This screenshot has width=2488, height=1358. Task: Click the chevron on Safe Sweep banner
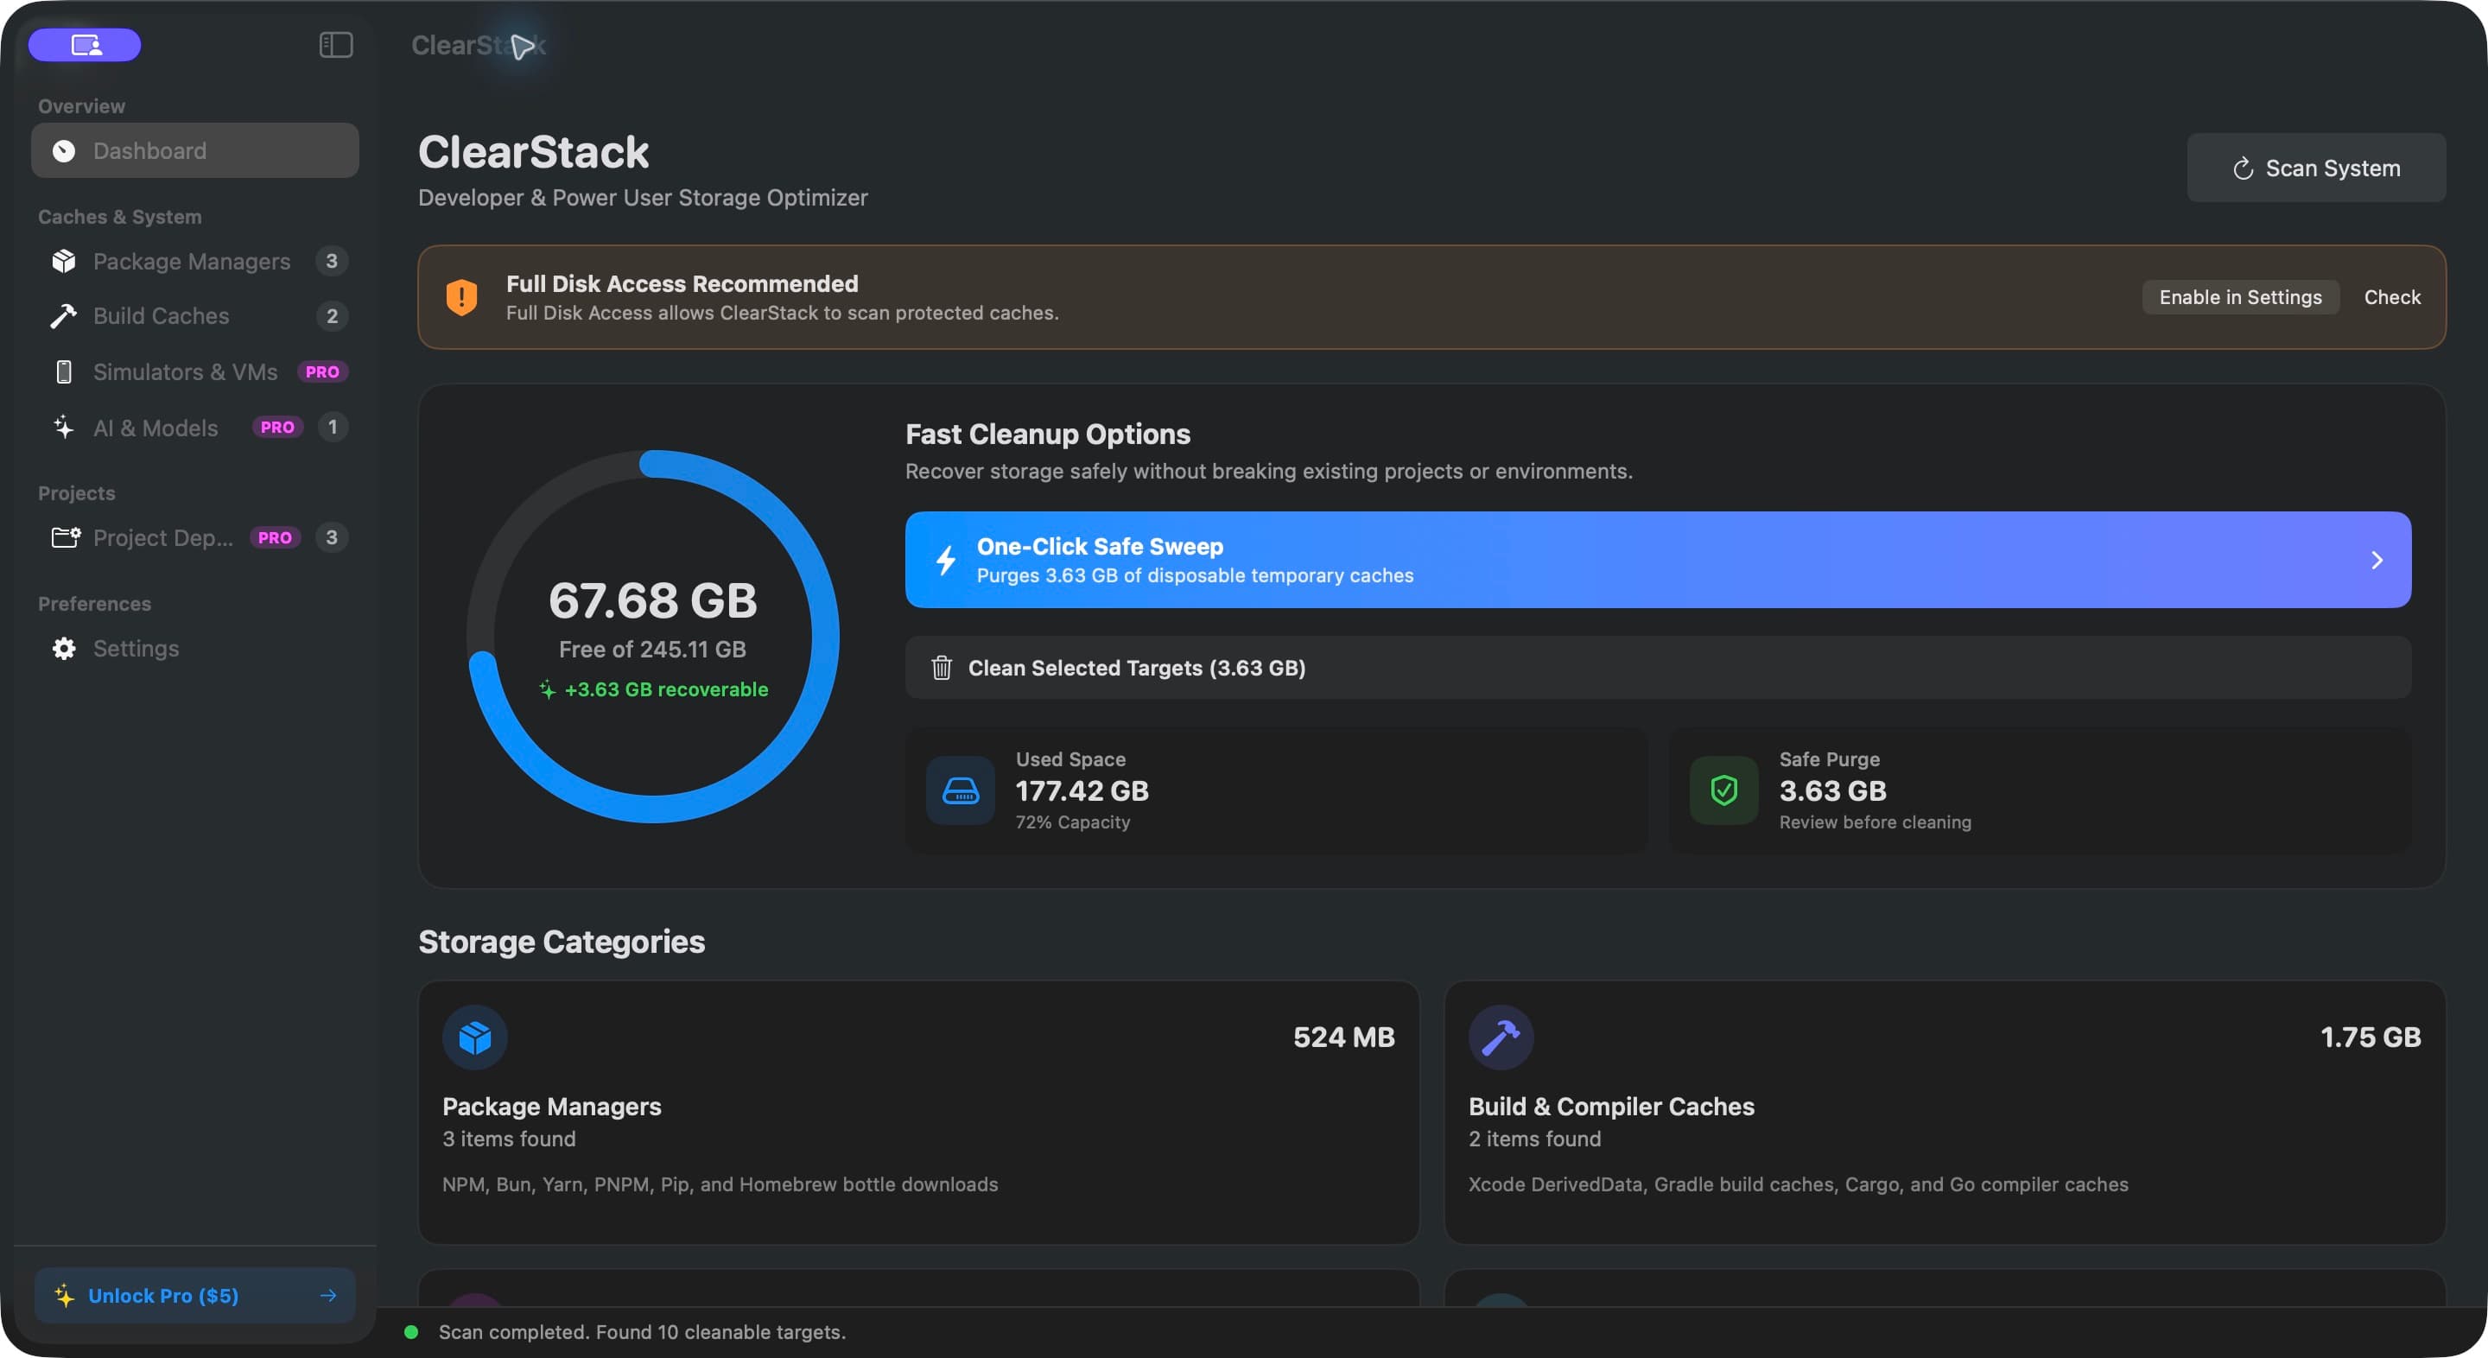pos(2377,560)
